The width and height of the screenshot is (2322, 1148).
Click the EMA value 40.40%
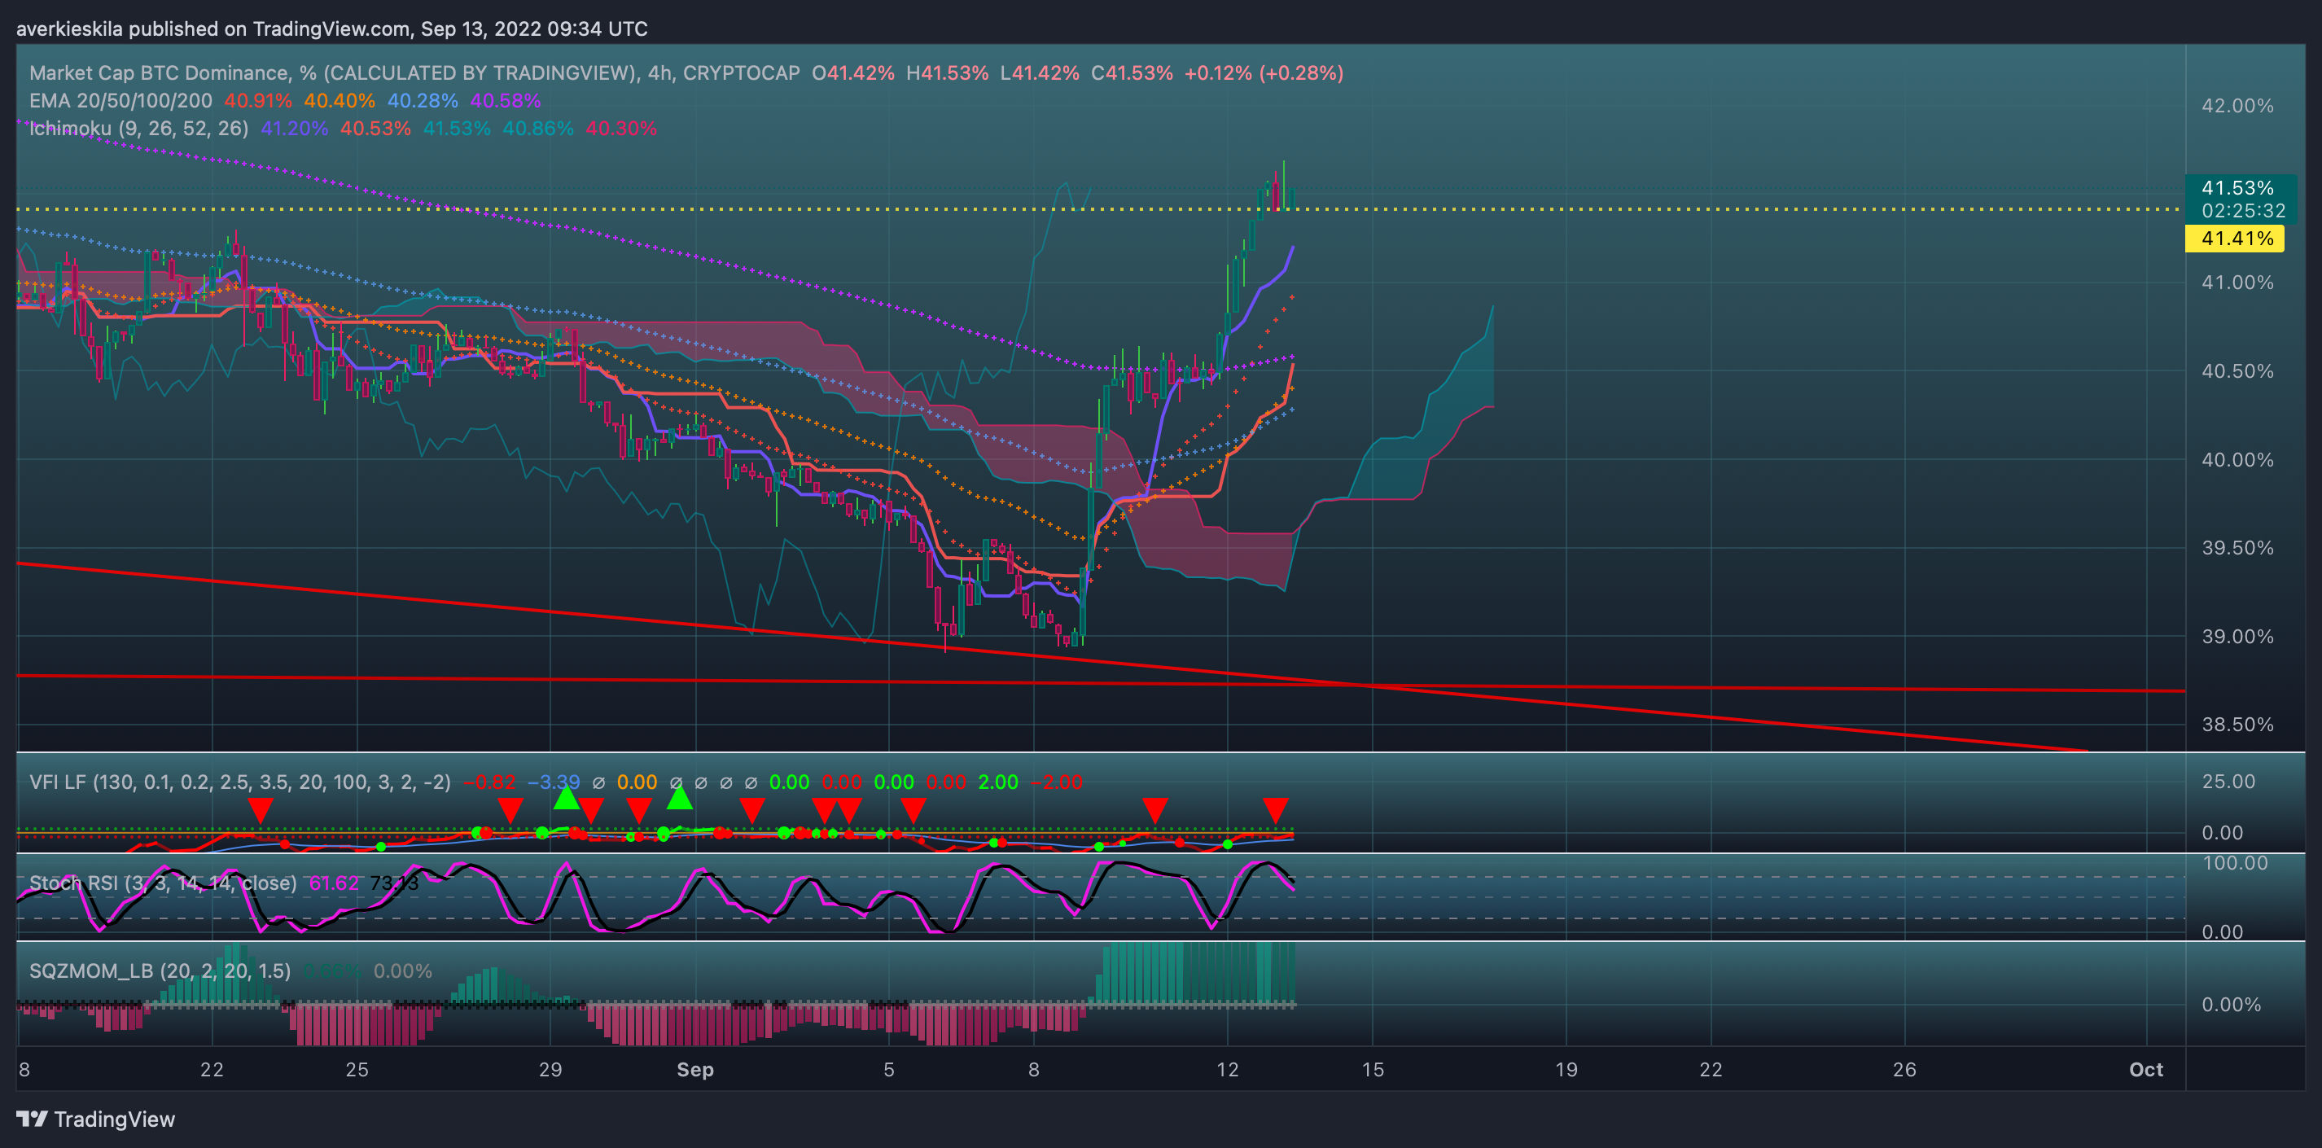(x=340, y=101)
